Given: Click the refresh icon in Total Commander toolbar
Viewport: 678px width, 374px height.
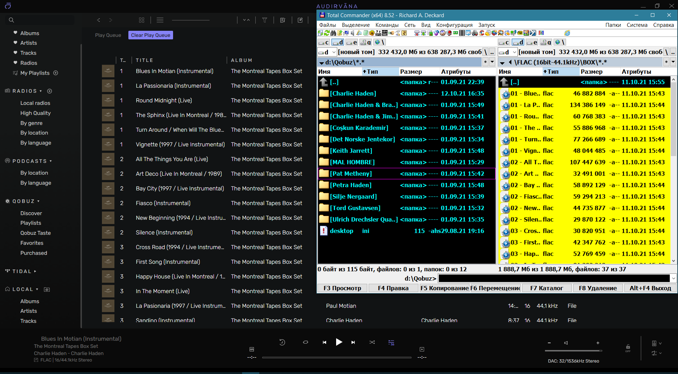Looking at the screenshot, I should click(x=326, y=33).
